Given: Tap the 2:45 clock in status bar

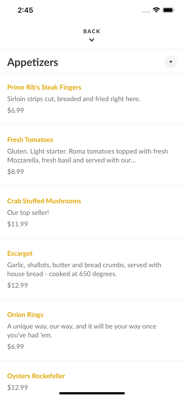Looking at the screenshot, I should tap(25, 10).
